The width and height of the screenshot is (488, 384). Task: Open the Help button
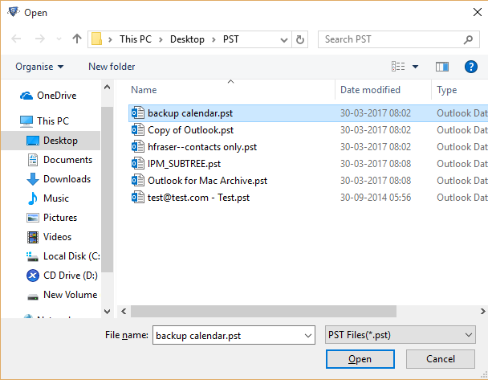pyautogui.click(x=471, y=67)
